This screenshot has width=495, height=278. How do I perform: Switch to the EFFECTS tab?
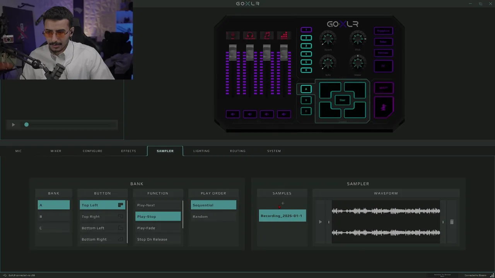(128, 151)
